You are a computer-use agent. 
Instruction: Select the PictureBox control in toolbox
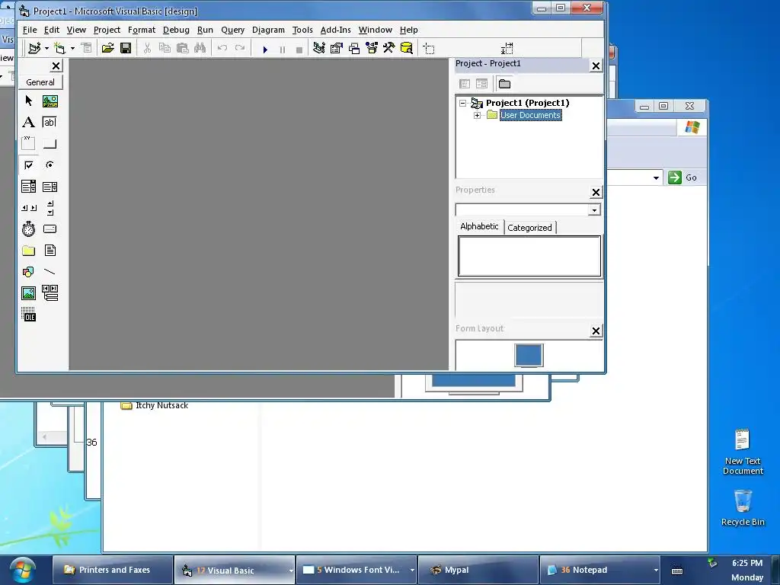[x=50, y=101]
